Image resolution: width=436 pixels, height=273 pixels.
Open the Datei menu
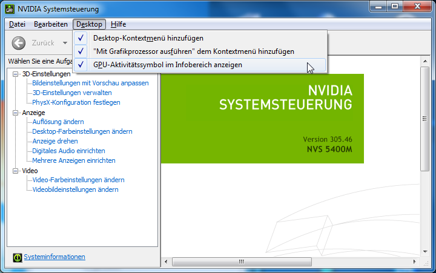(x=17, y=24)
